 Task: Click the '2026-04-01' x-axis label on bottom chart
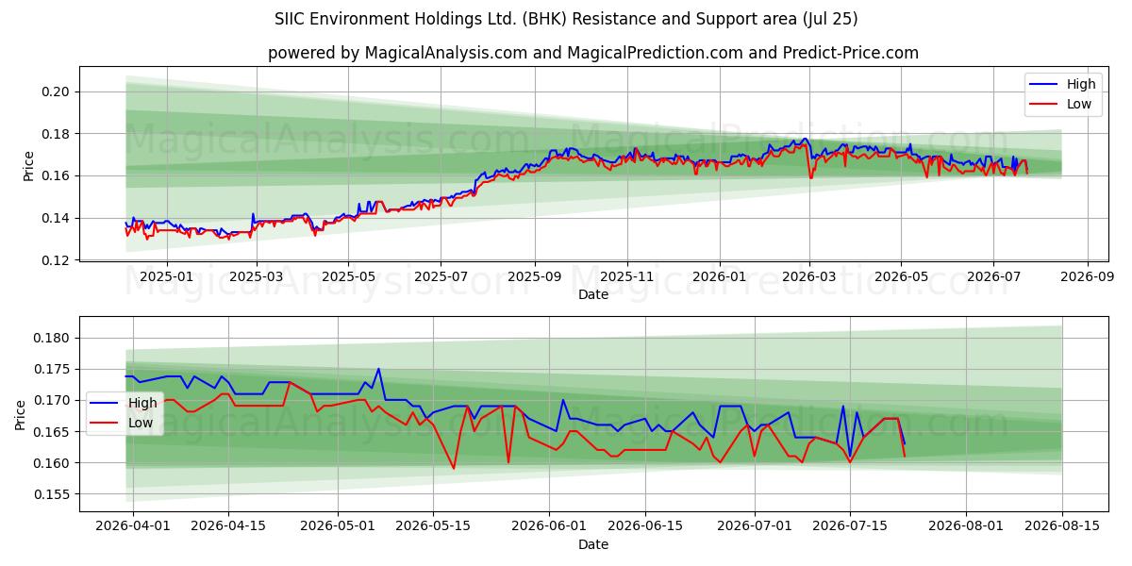(133, 527)
